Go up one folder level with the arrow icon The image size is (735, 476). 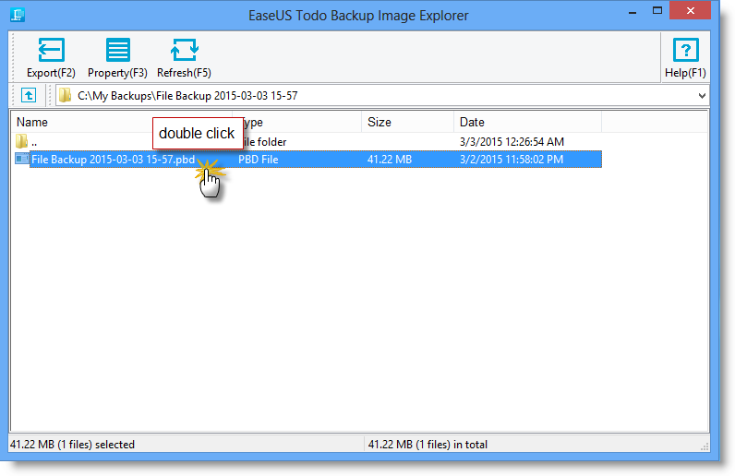29,96
